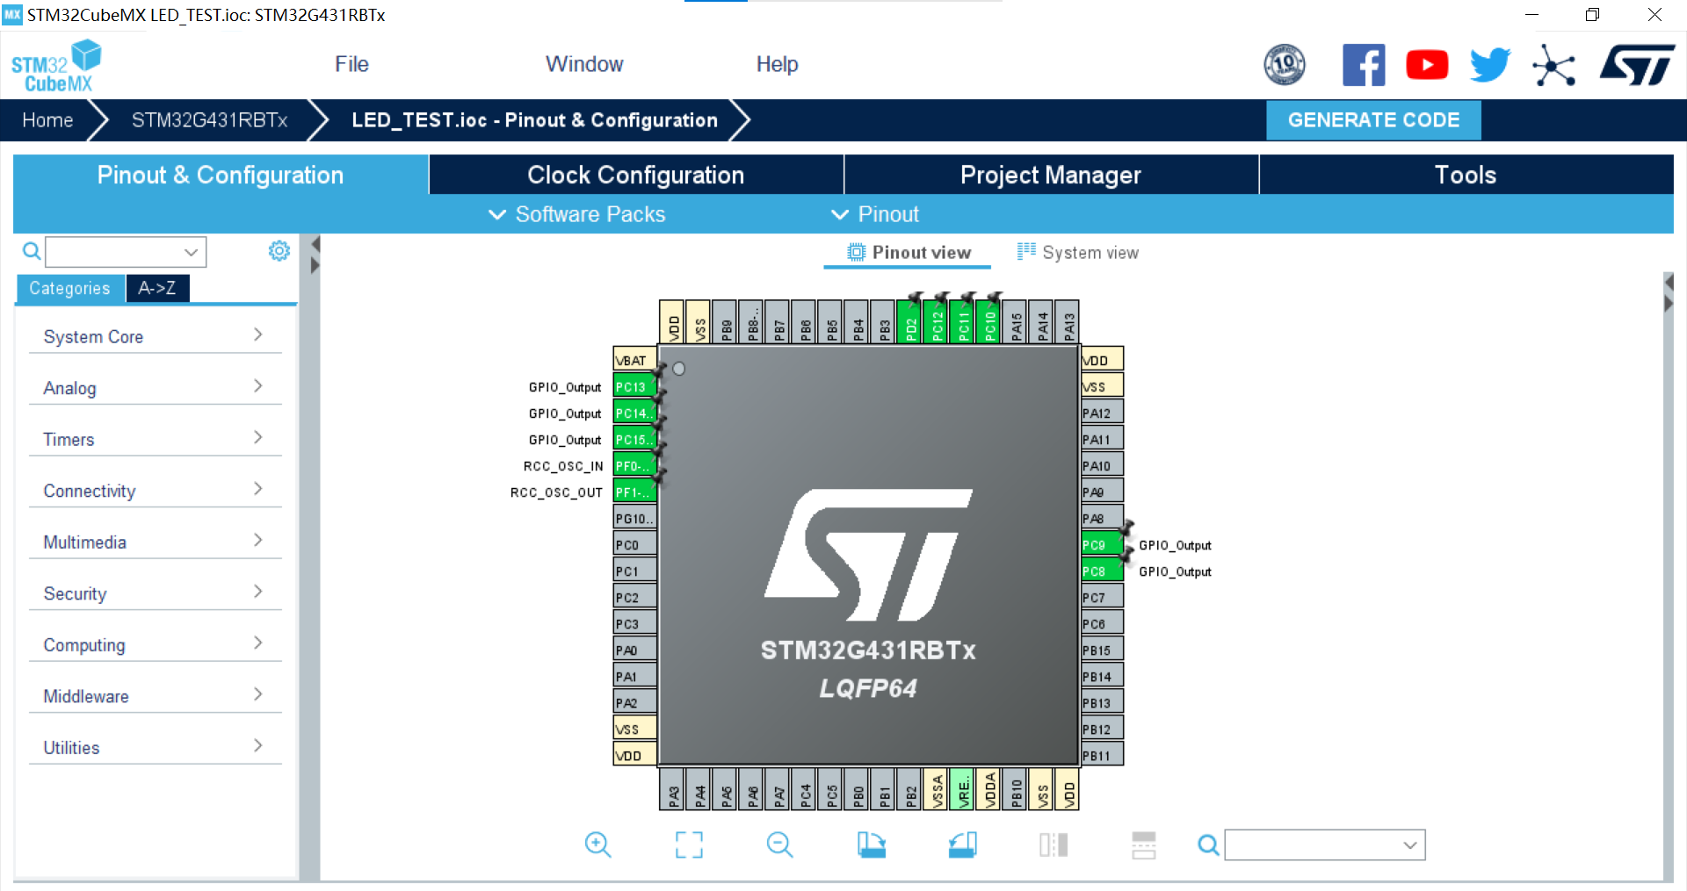The width and height of the screenshot is (1687, 891).
Task: Select the Pinout view tab
Action: tap(909, 253)
